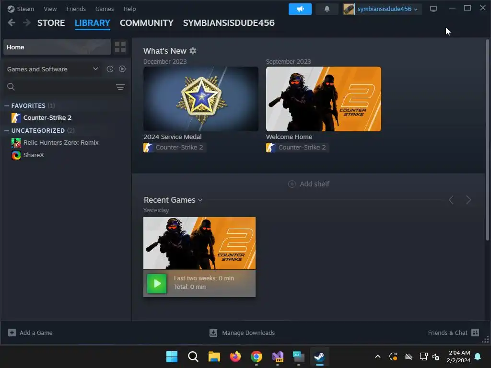
Task: Open the notifications bell
Action: 327,9
